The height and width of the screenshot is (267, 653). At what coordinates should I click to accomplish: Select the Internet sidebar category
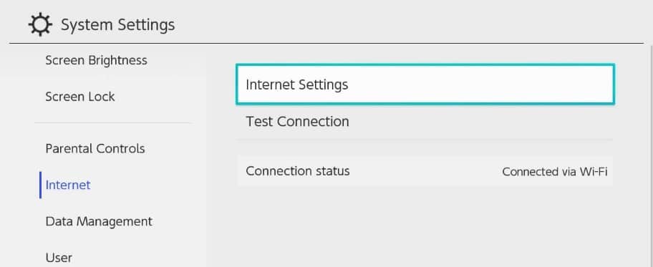pyautogui.click(x=68, y=185)
